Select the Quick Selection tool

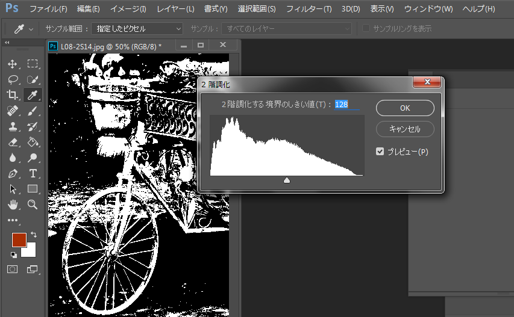point(33,79)
